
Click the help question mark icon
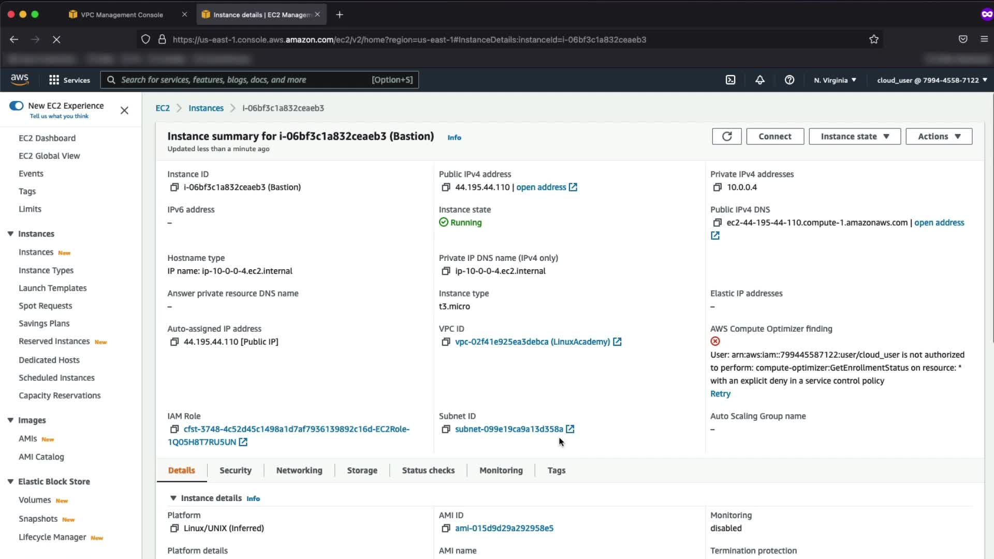(789, 80)
